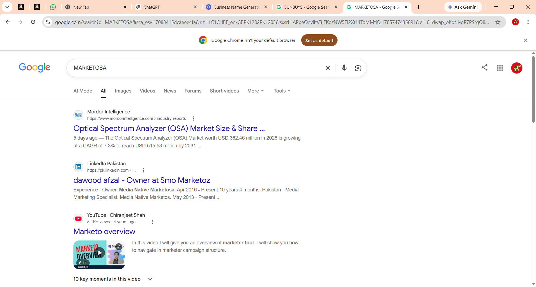Image resolution: width=536 pixels, height=287 pixels.
Task: Open the Optical Spectrum Analyzer market link
Action: coord(169,128)
